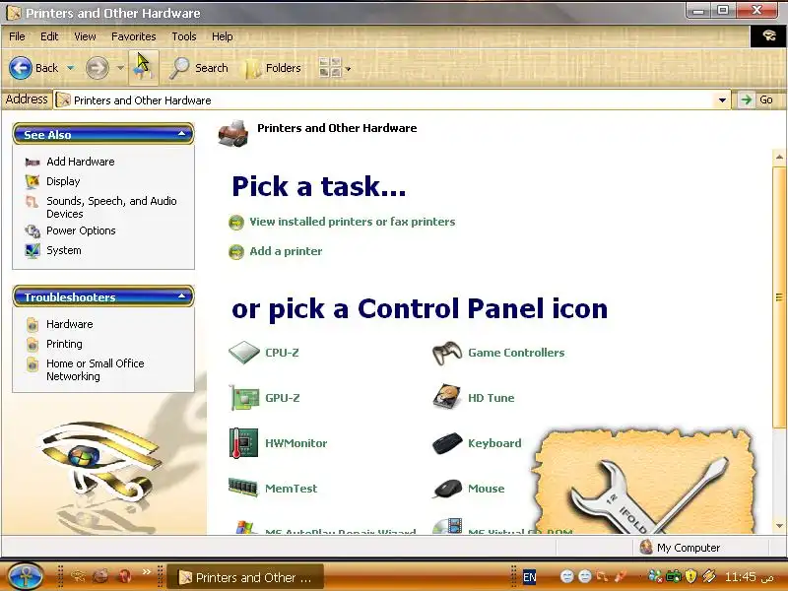Open the Views dropdown arrow
Image resolution: width=788 pixels, height=591 pixels.
pyautogui.click(x=348, y=69)
